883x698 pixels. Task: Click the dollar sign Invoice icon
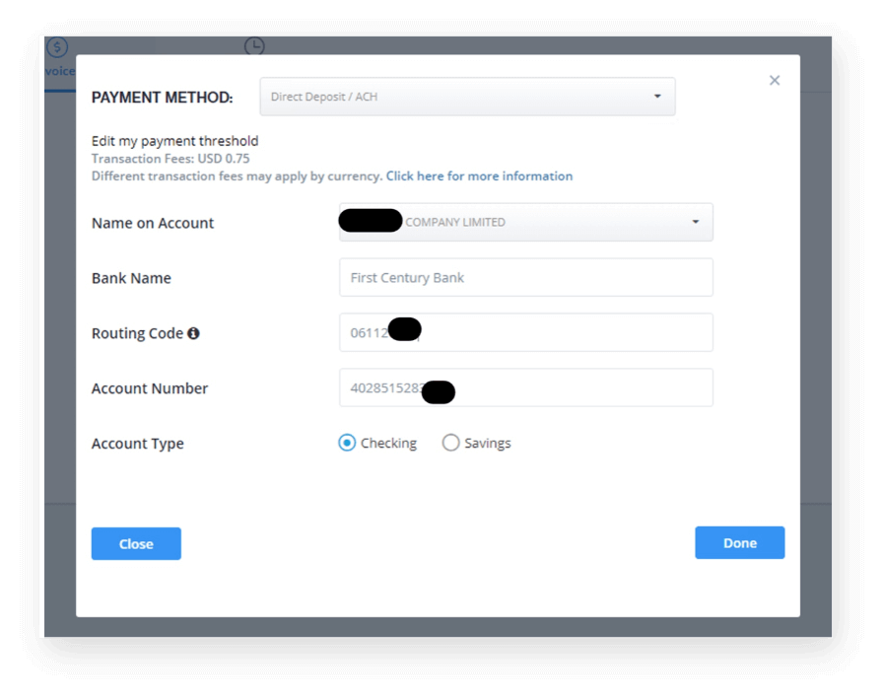pyautogui.click(x=57, y=46)
